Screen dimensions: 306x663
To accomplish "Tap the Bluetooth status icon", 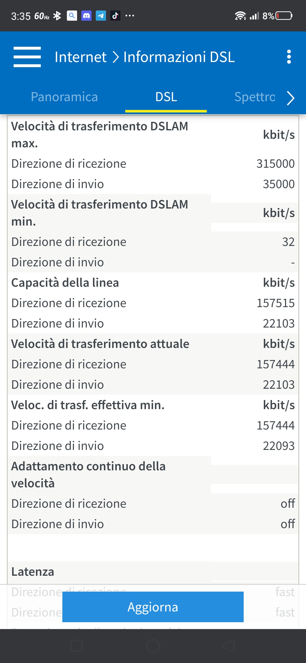I will coord(57,16).
